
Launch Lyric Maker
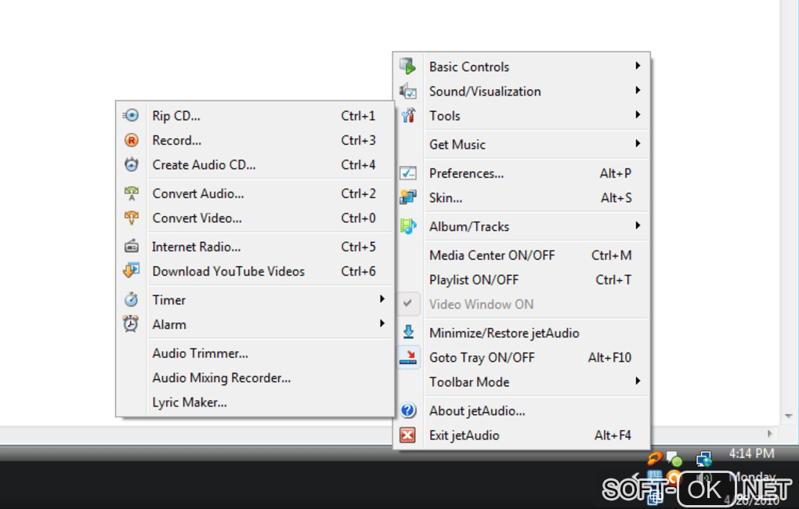[255, 402]
